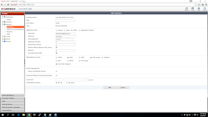The image size is (208, 117).
Task: Select PPPoE addressing mode
Action: pyautogui.click(x=72, y=30)
